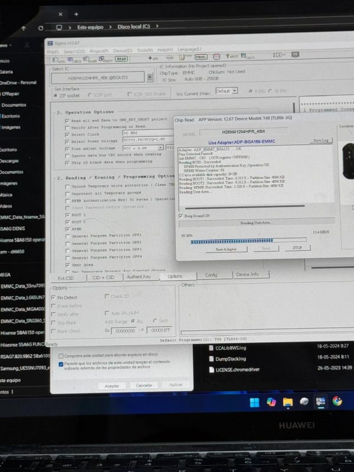Expand the chevron after Este equipo breadcrumb
Viewport: 354px width, 472px height.
(110, 27)
